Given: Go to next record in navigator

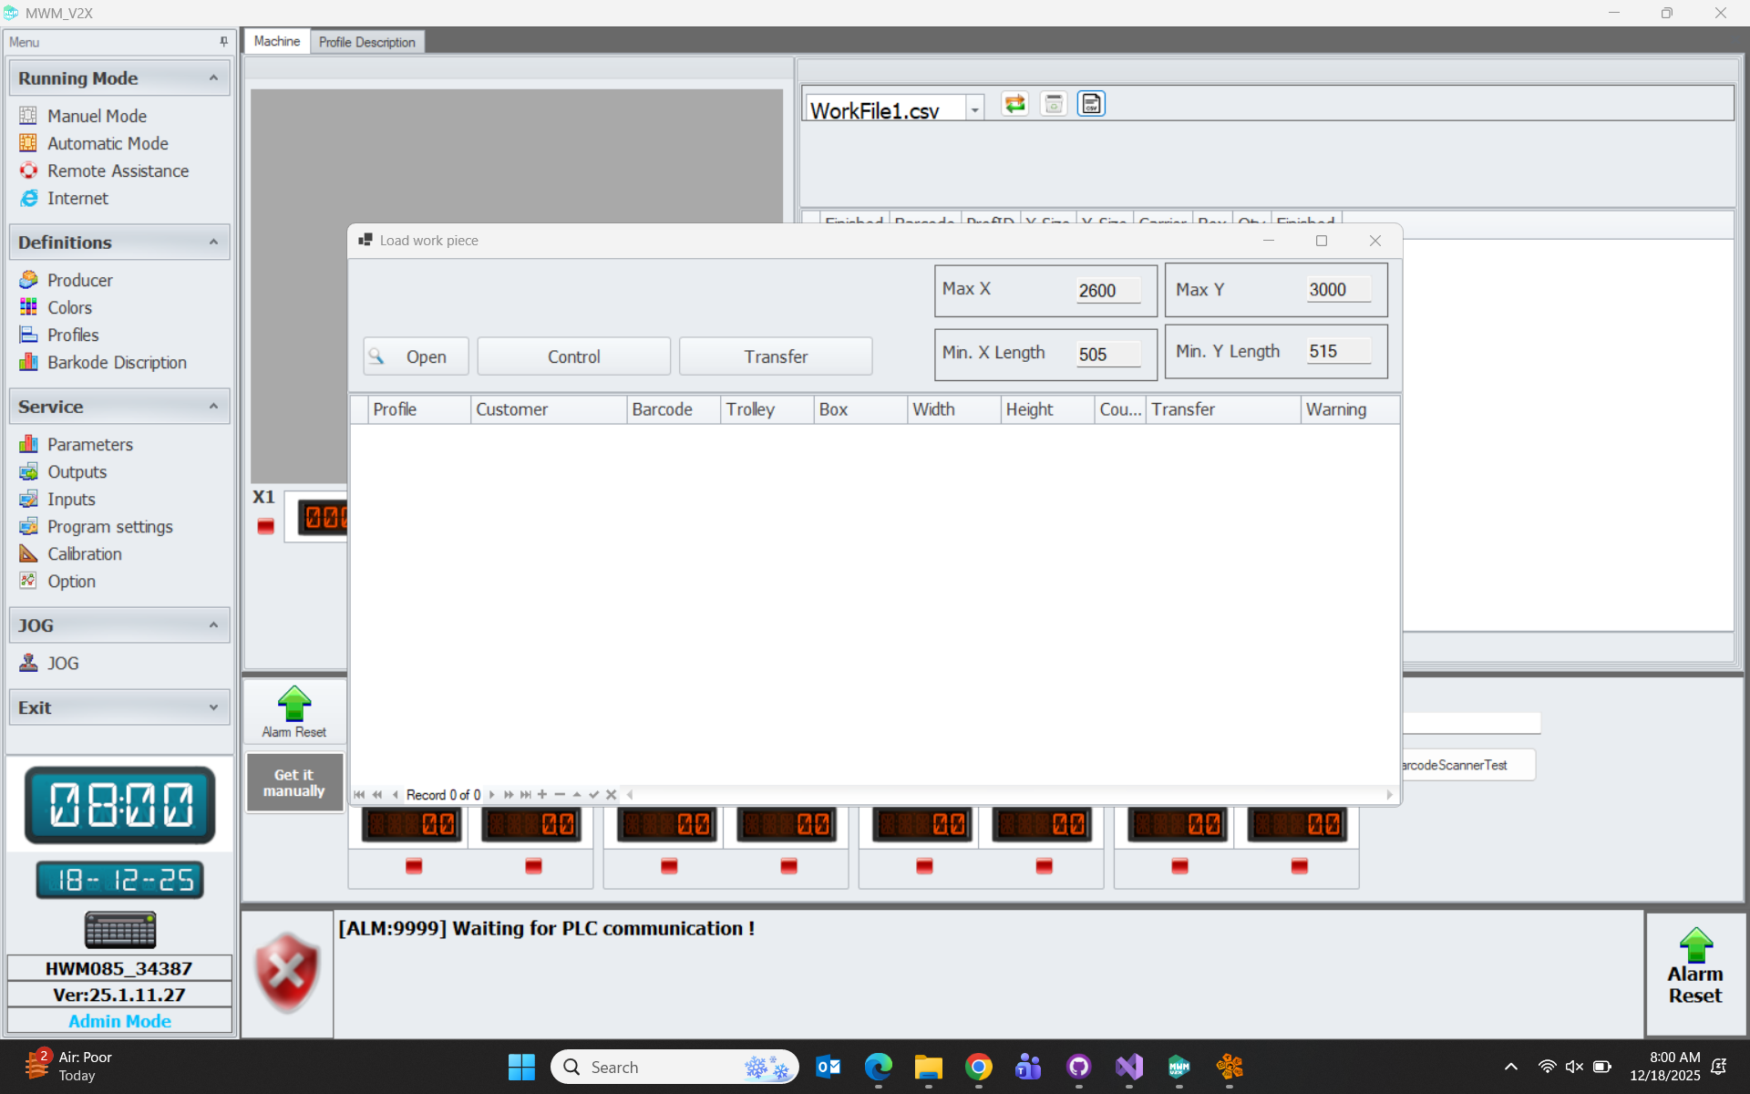Looking at the screenshot, I should 492,795.
